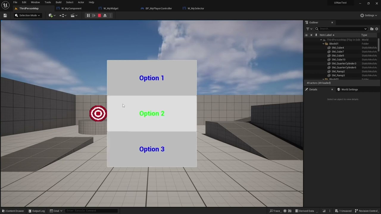Select SM_Cube7 in the Outliner
This screenshot has width=381, height=214.
coord(338,52)
